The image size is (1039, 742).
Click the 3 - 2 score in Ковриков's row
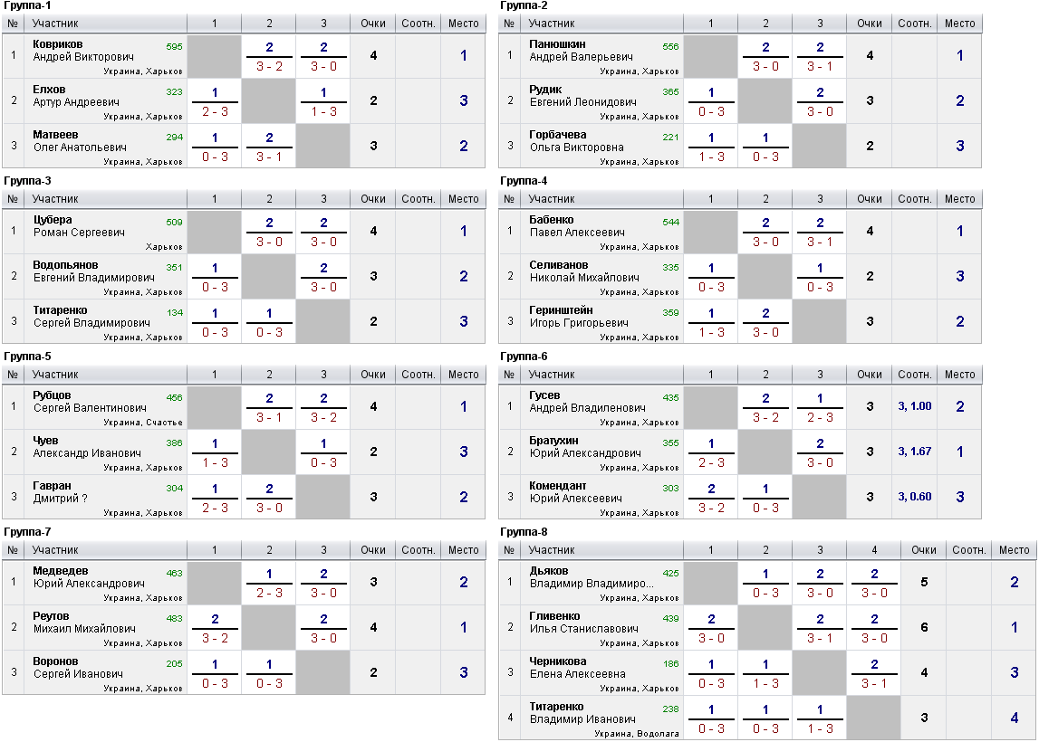(269, 67)
